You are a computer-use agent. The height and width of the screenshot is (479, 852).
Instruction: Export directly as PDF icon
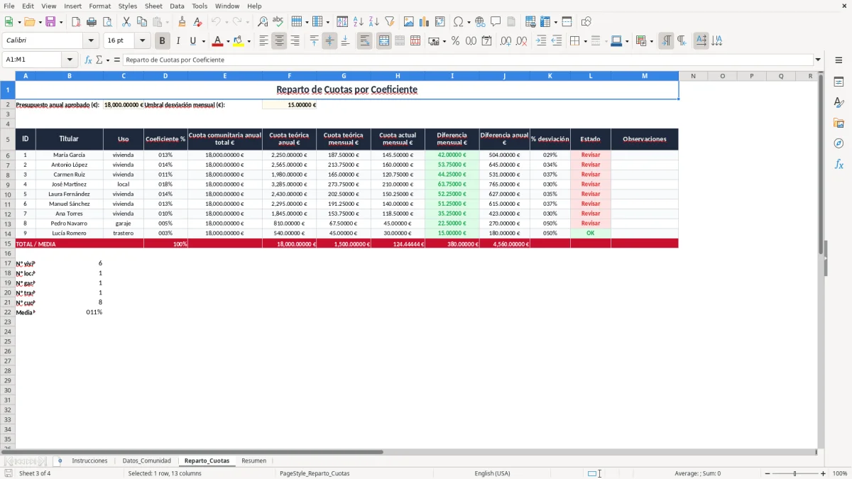[x=76, y=22]
